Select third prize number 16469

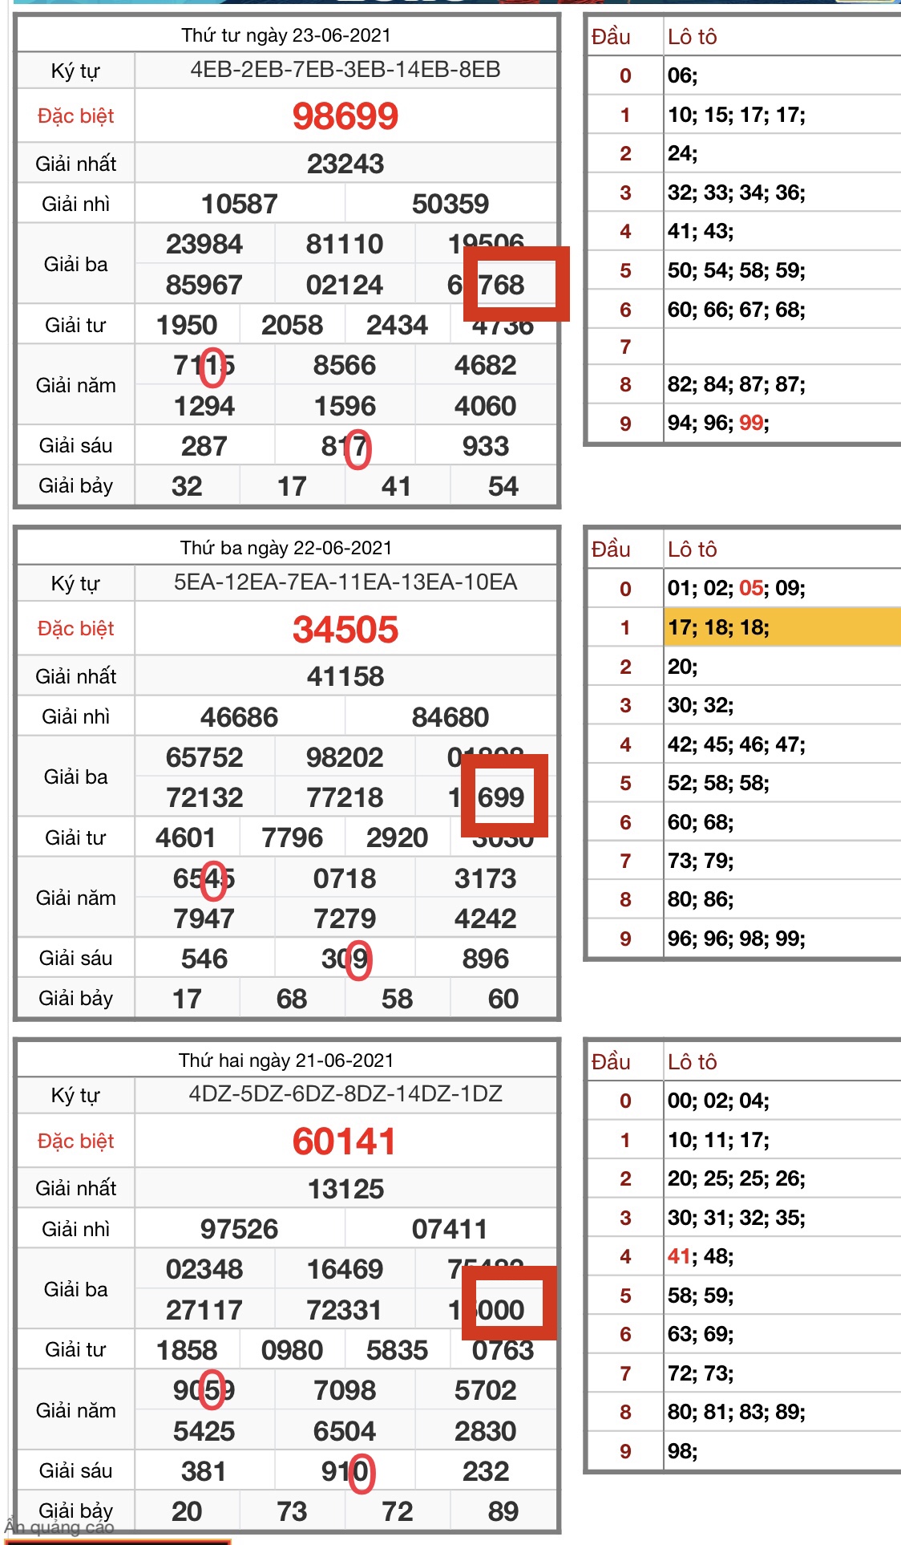pos(345,1269)
